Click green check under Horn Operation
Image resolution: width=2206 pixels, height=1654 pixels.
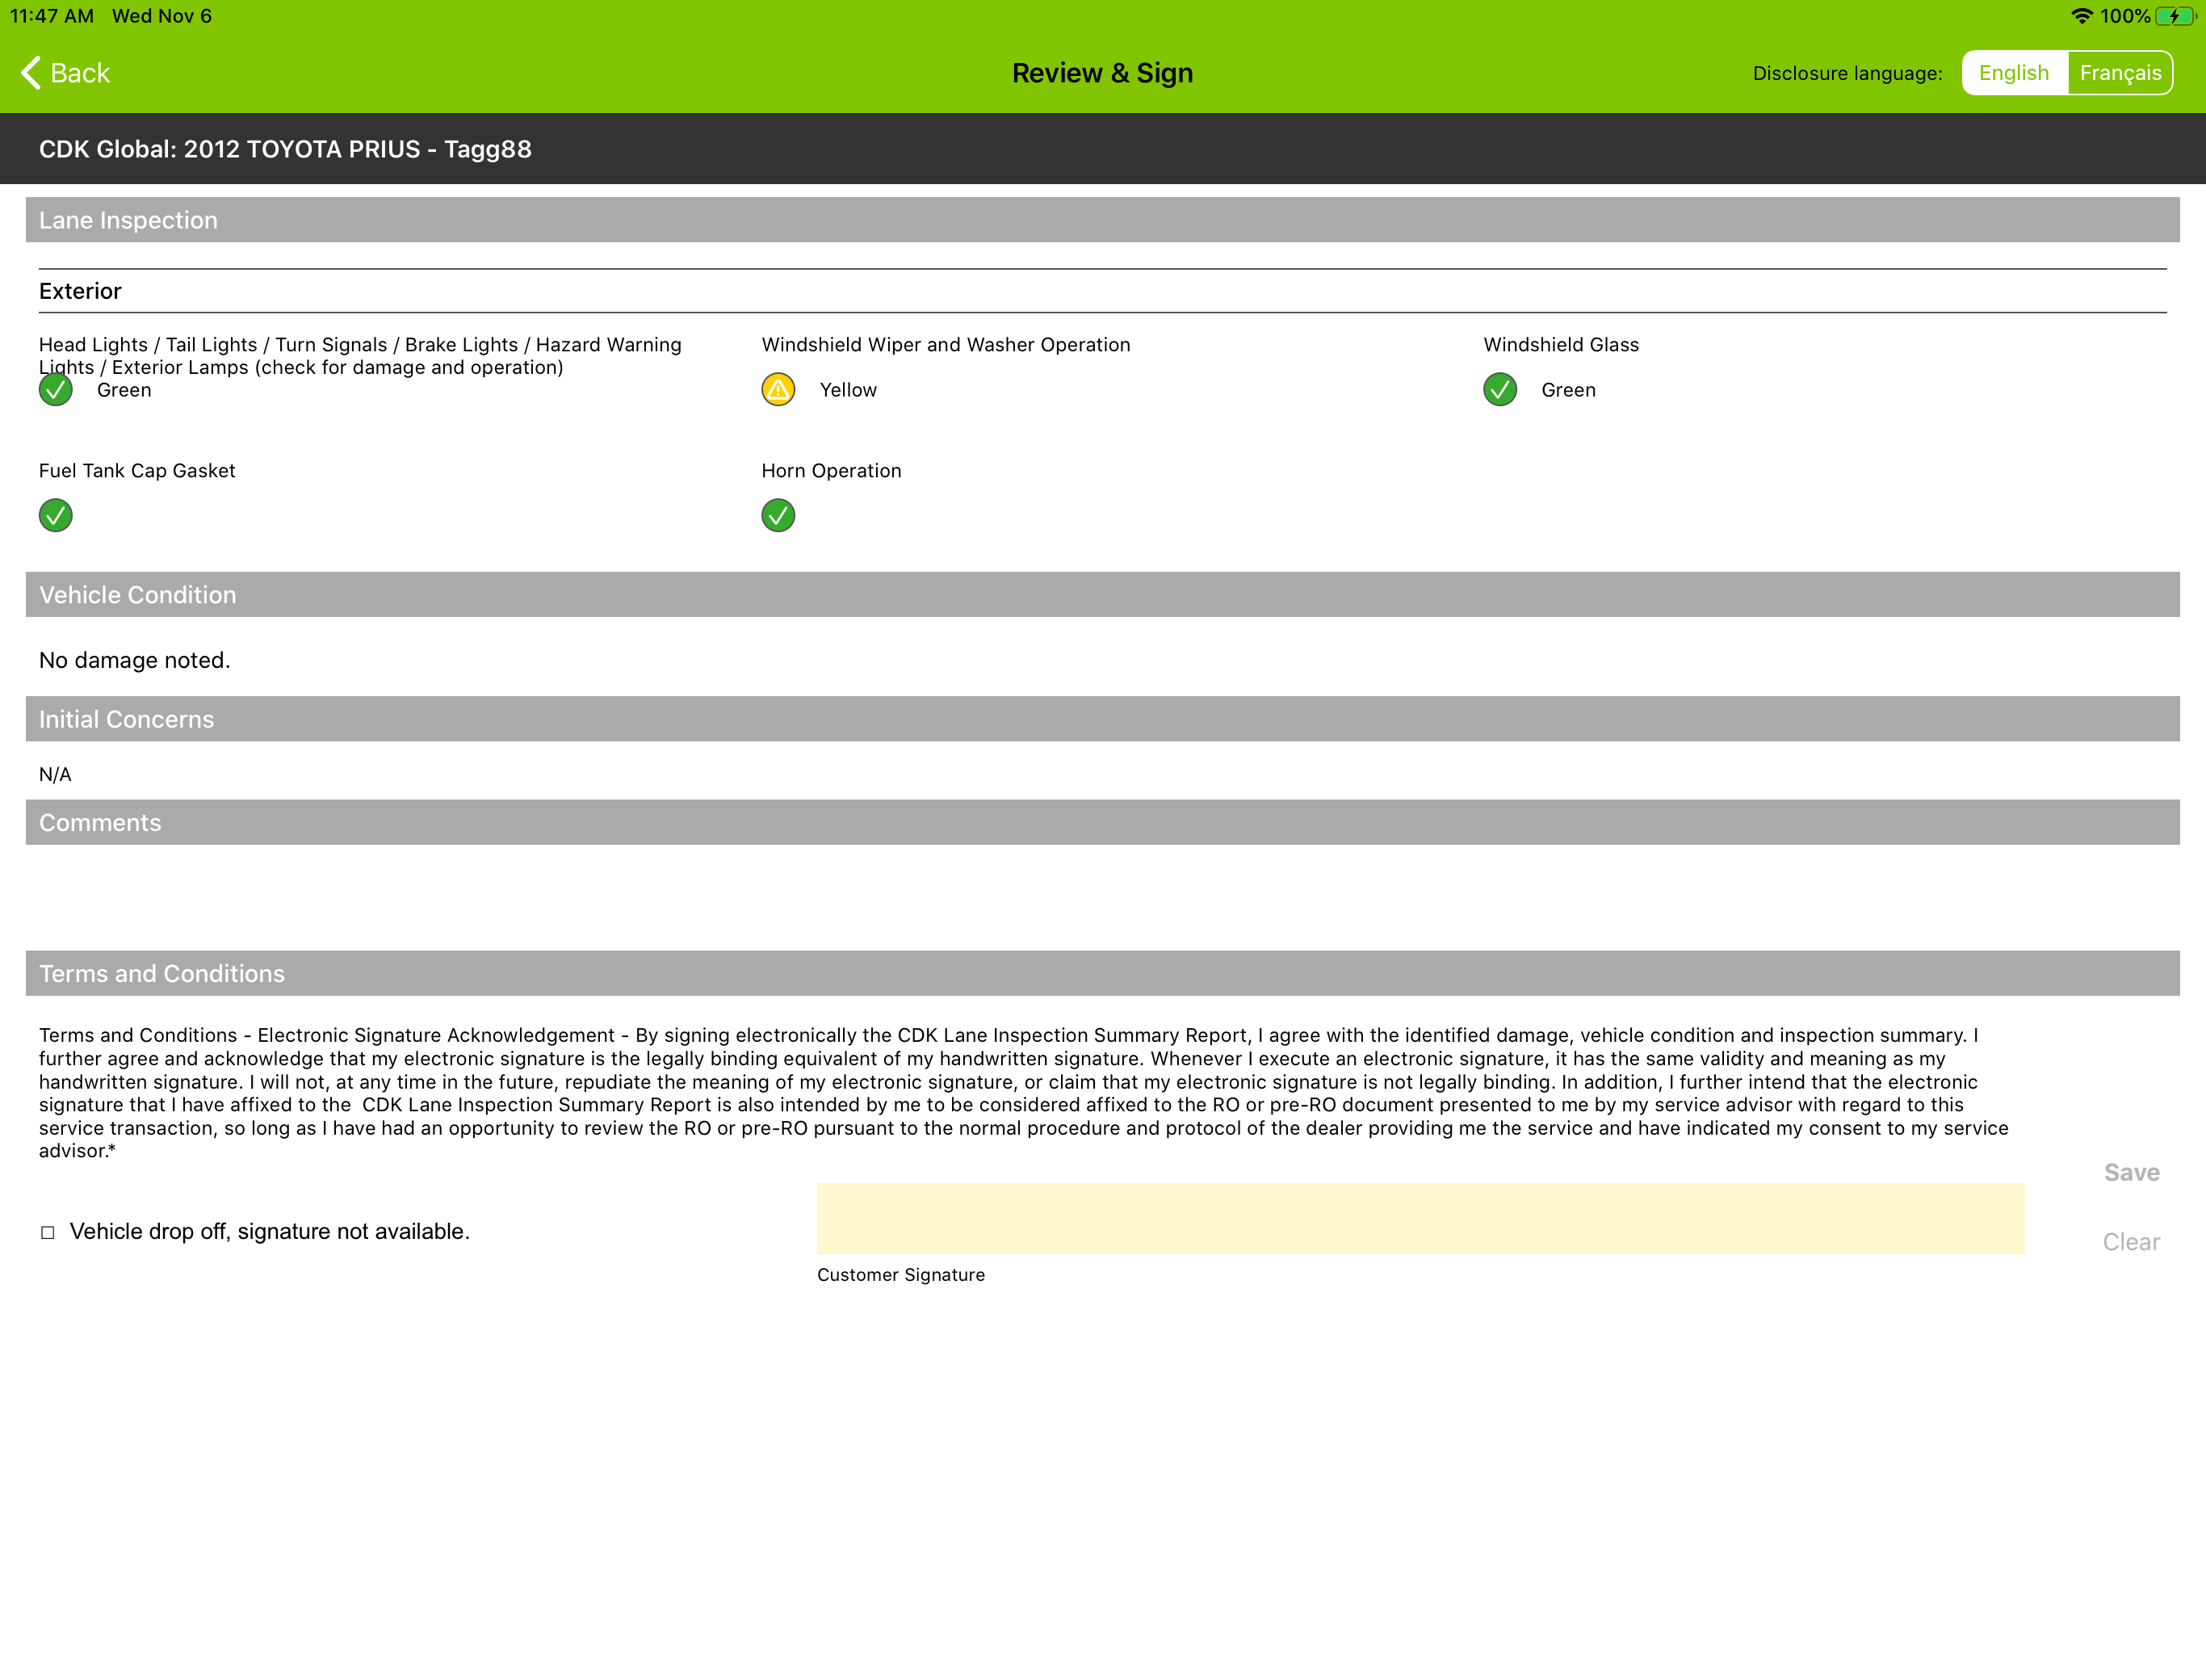pos(778,516)
